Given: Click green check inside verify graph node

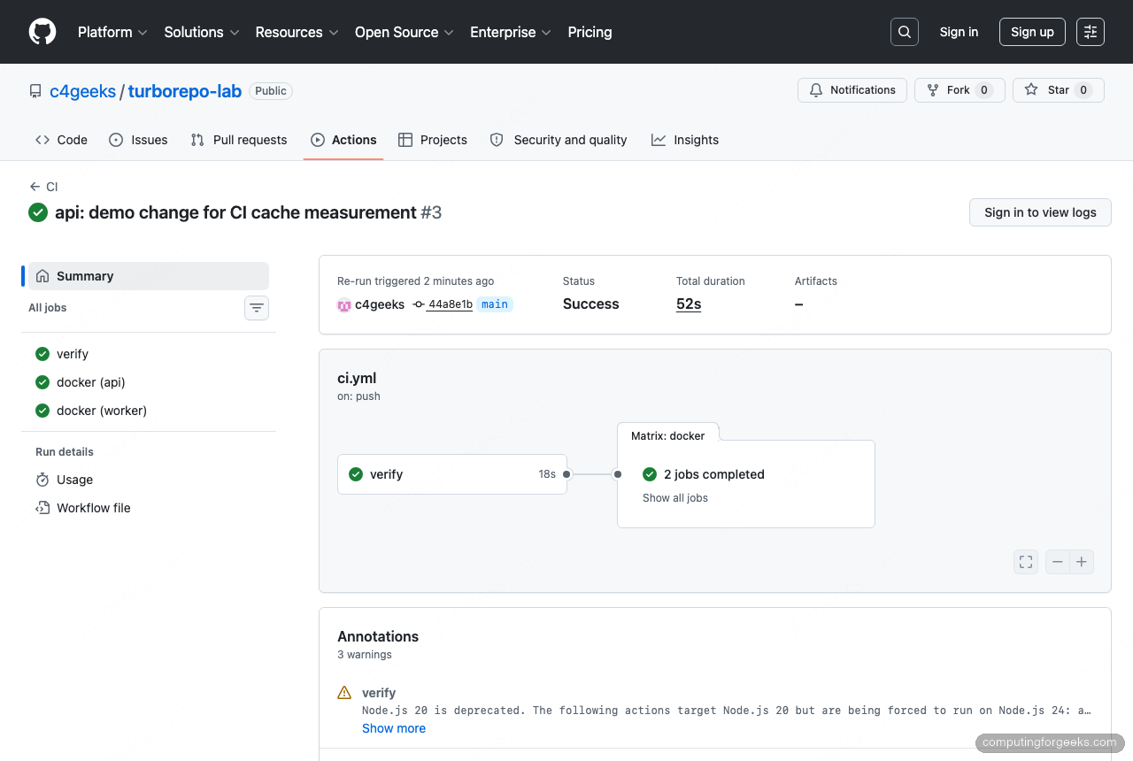Looking at the screenshot, I should click(x=356, y=474).
